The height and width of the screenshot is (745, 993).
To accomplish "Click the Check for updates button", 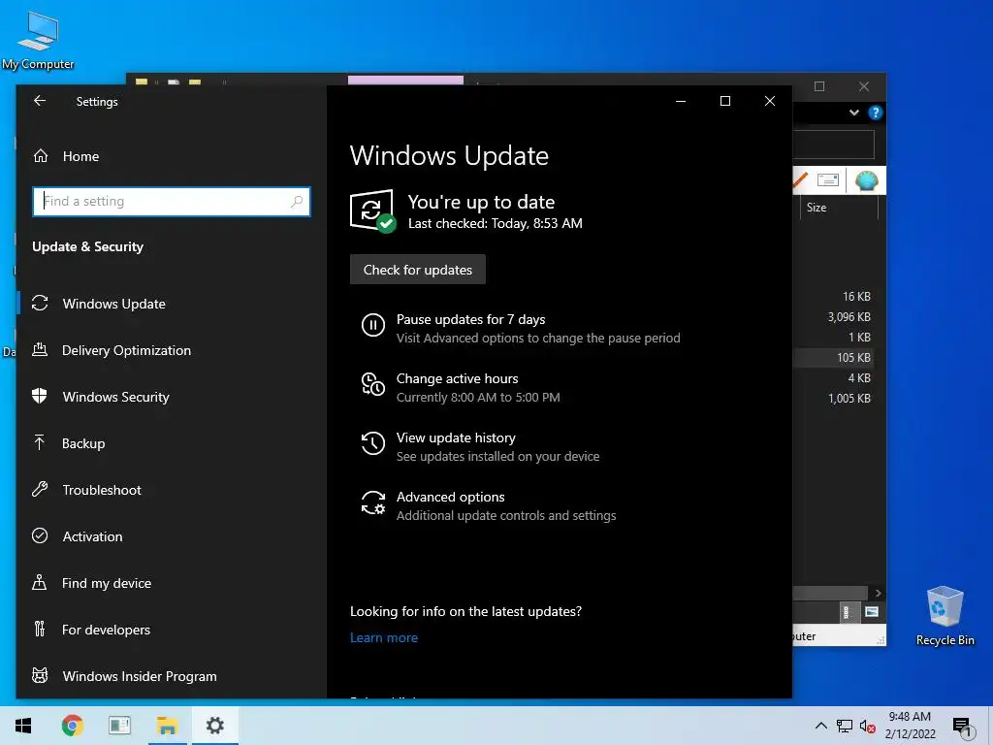I will tap(418, 270).
